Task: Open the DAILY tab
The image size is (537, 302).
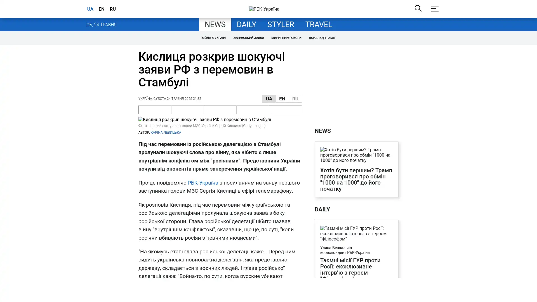Action: pyautogui.click(x=246, y=25)
